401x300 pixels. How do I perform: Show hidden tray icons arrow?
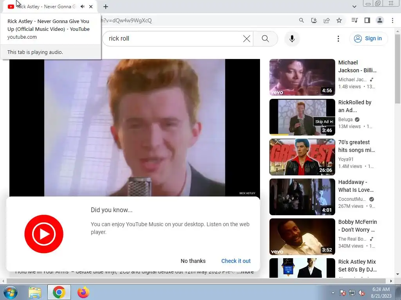pos(333,293)
